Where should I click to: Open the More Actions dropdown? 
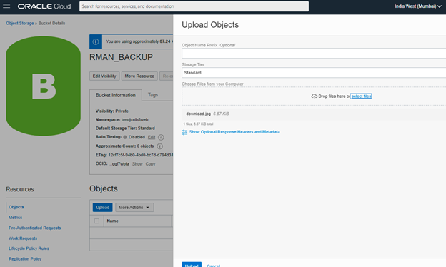[x=134, y=207]
